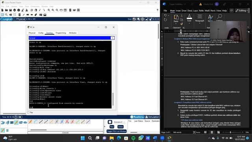Open Packet Tracer Extensions menu
This screenshot has height=142, width=252.
(35, 6)
